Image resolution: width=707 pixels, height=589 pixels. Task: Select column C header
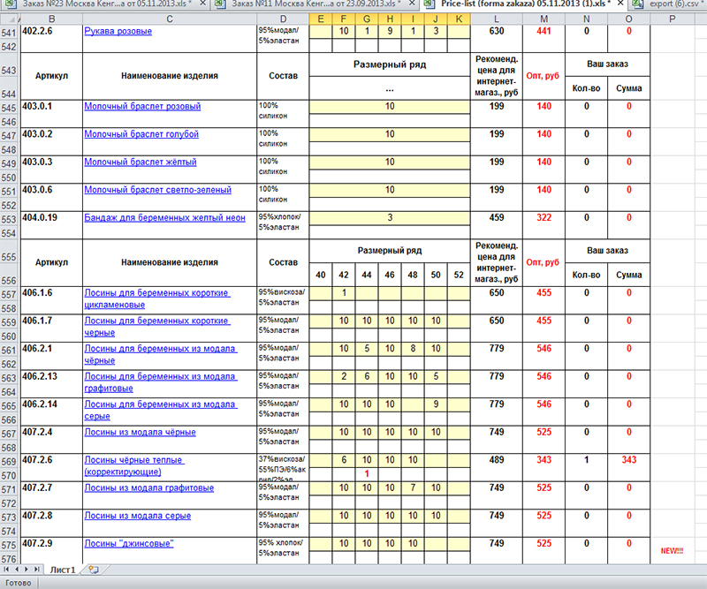(x=170, y=19)
